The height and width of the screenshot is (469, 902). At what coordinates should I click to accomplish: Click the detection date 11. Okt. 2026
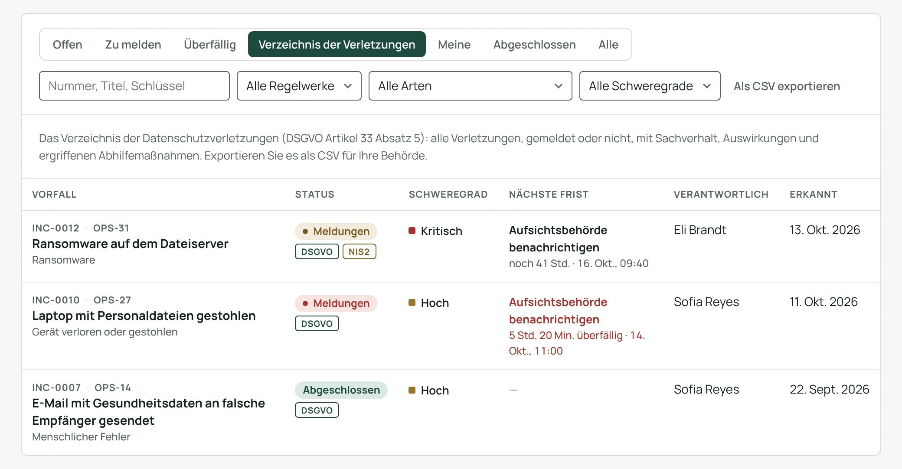824,302
